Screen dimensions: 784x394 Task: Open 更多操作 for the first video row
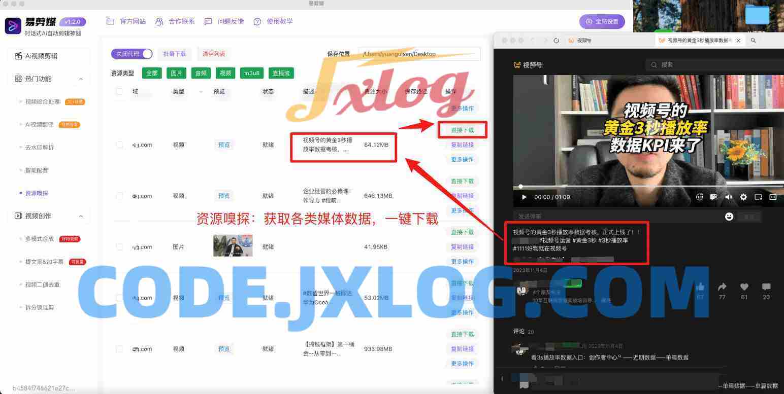pyautogui.click(x=462, y=159)
